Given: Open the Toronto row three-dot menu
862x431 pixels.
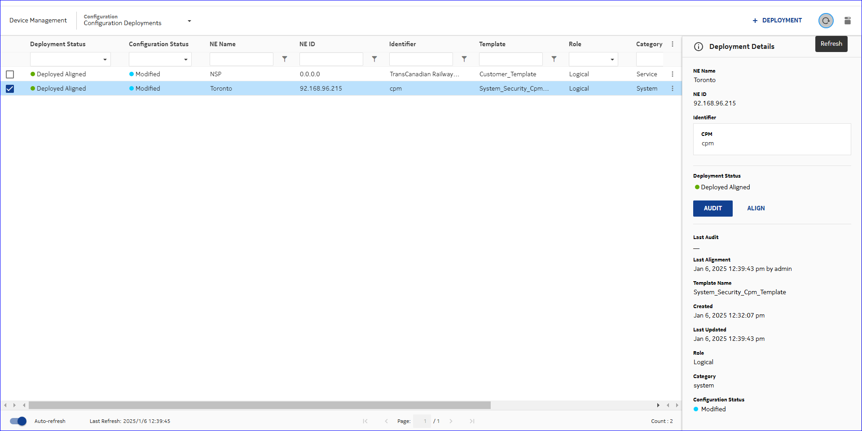Looking at the screenshot, I should 672,88.
